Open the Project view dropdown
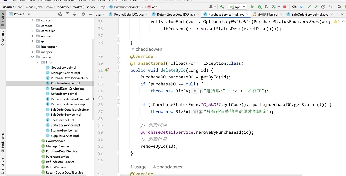 click(29, 14)
